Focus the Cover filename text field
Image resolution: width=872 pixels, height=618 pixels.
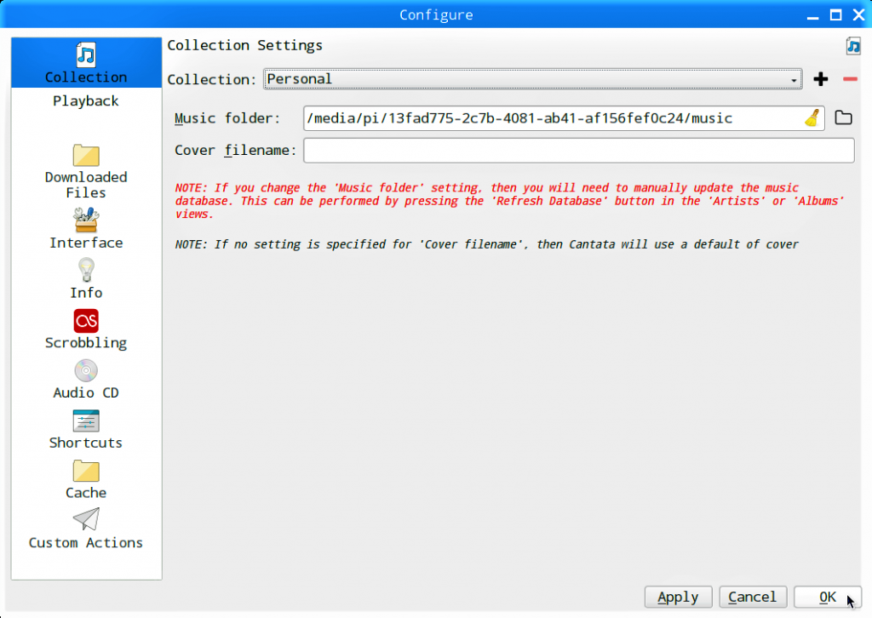[x=578, y=151]
